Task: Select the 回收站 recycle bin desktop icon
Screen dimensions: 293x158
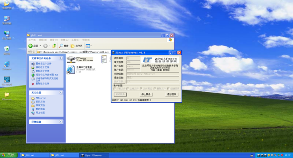Action: (x=7, y=50)
